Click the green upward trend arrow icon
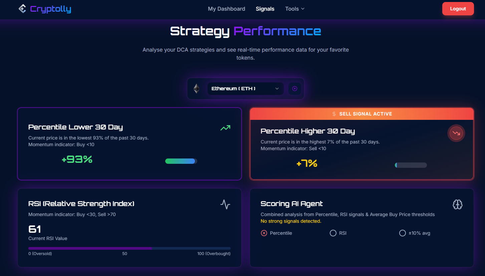 point(225,128)
